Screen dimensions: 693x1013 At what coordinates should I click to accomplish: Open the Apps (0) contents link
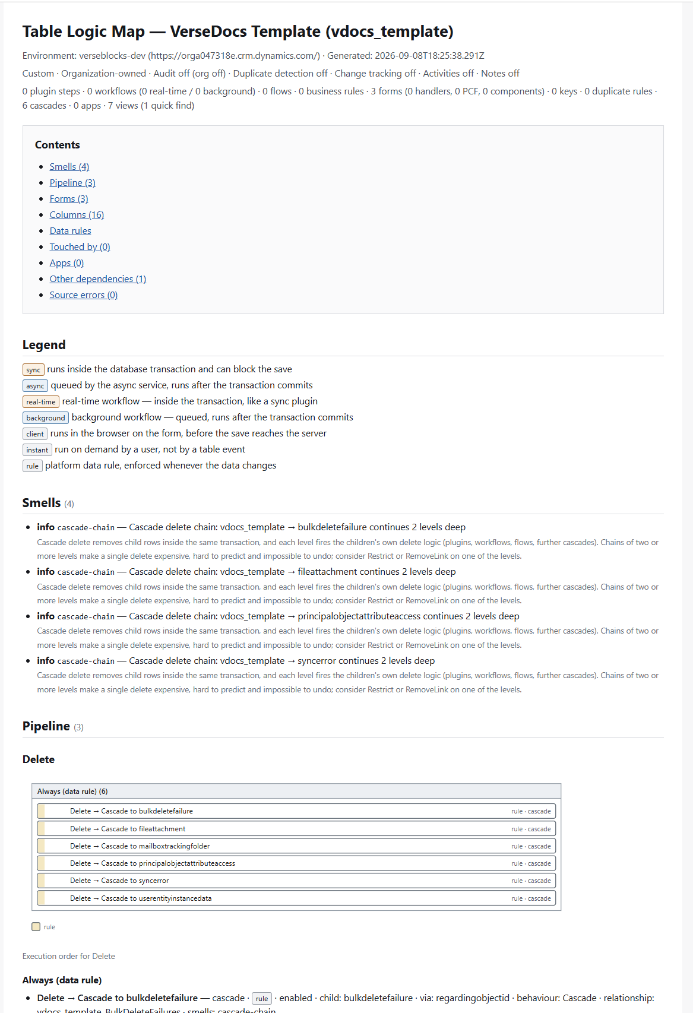(x=67, y=263)
